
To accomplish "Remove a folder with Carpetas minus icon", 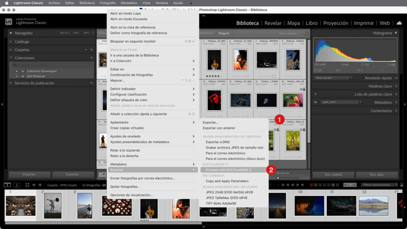I will [86, 50].
